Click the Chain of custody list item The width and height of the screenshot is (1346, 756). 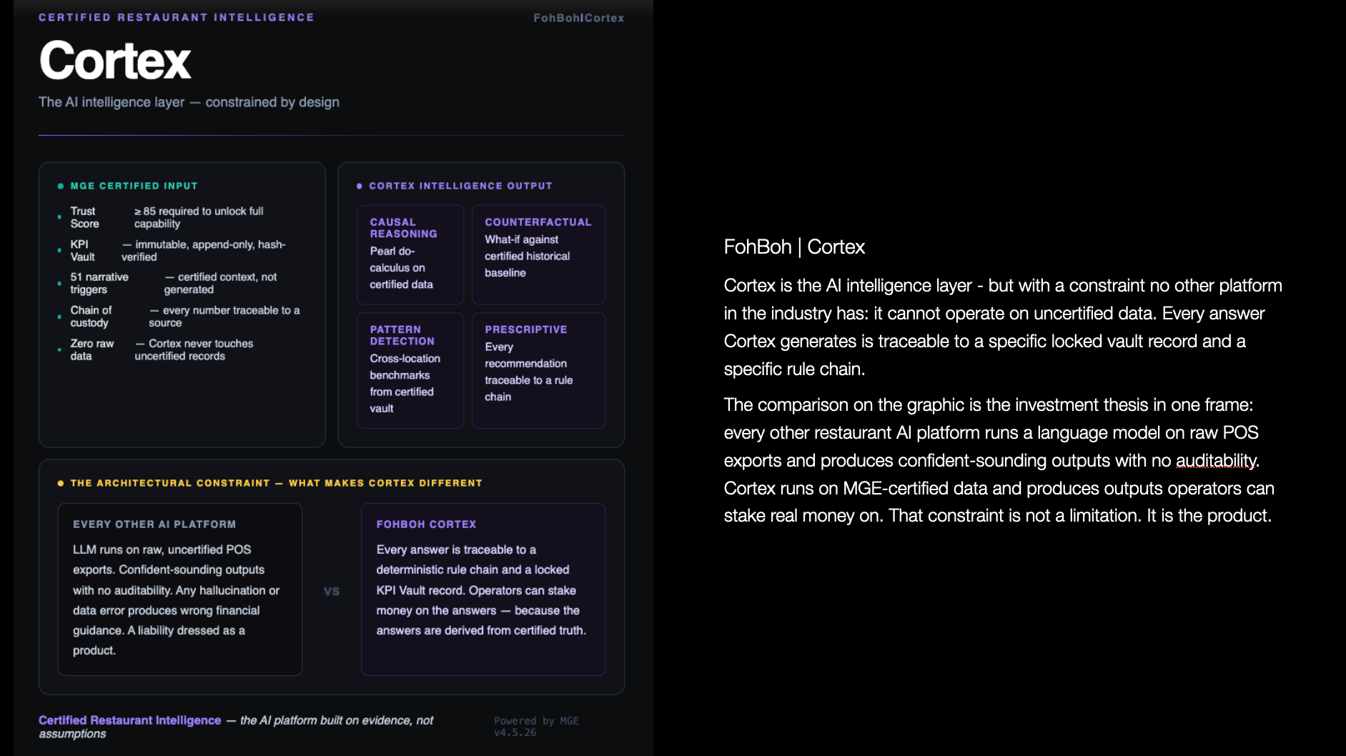pyautogui.click(x=91, y=317)
